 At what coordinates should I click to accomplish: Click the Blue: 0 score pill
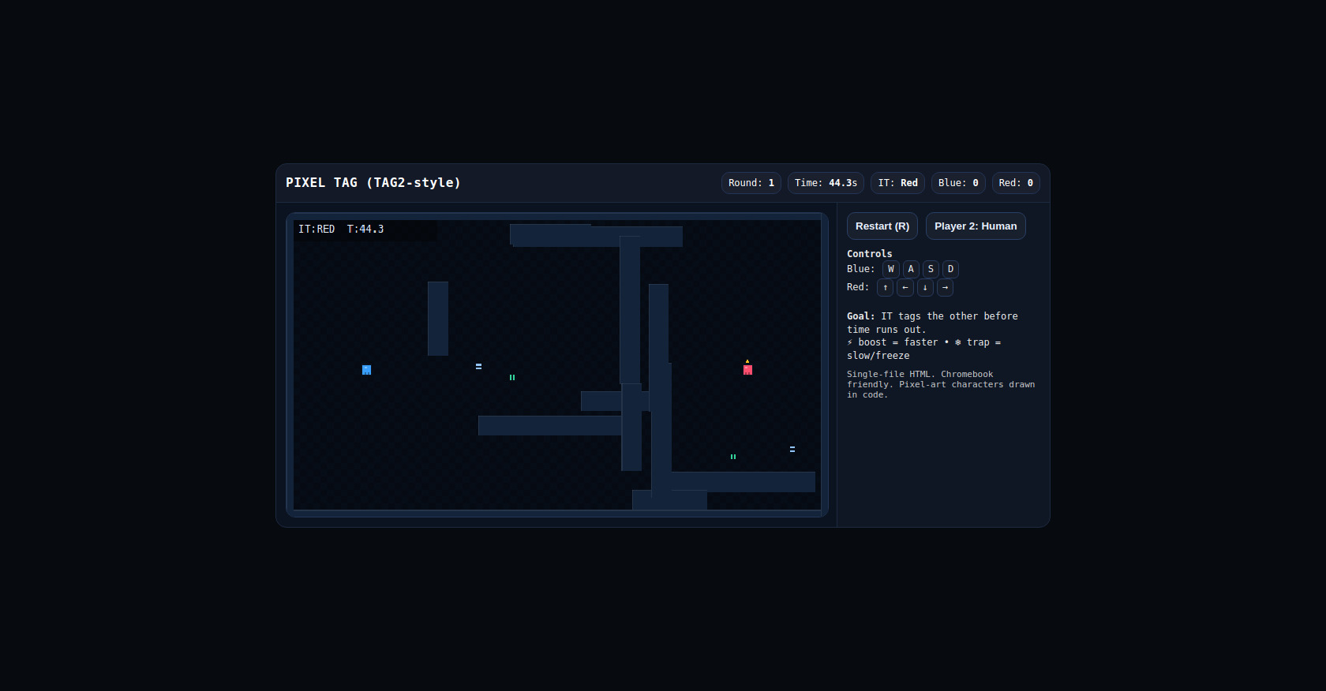click(x=958, y=183)
